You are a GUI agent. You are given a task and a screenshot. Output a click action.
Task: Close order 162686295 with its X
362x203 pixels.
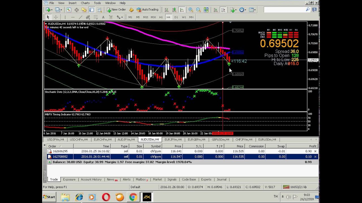(315, 151)
